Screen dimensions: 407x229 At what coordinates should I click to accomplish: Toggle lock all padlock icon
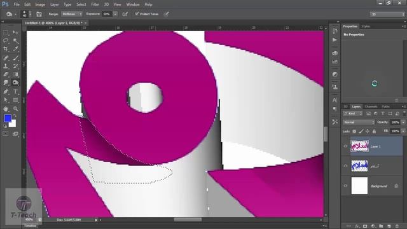[x=374, y=132]
